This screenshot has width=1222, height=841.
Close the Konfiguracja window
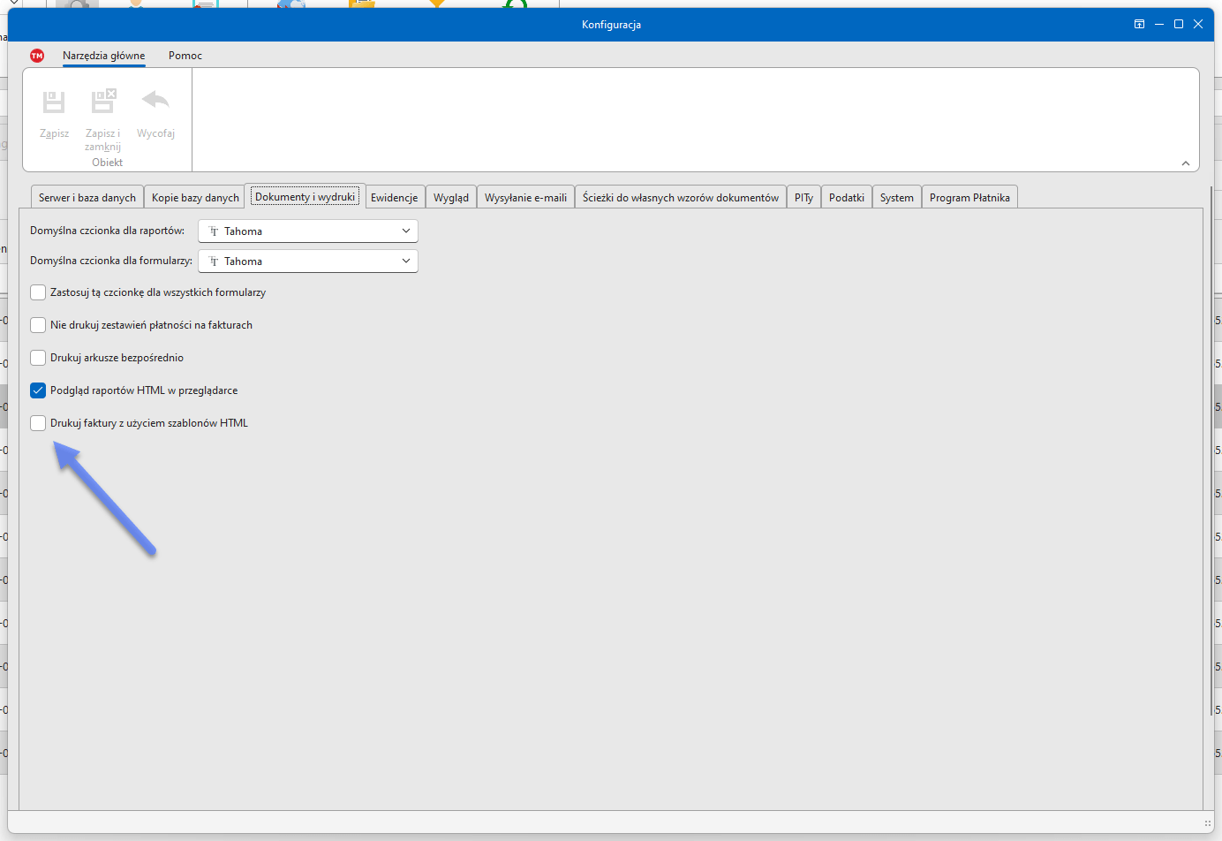pos(1198,25)
